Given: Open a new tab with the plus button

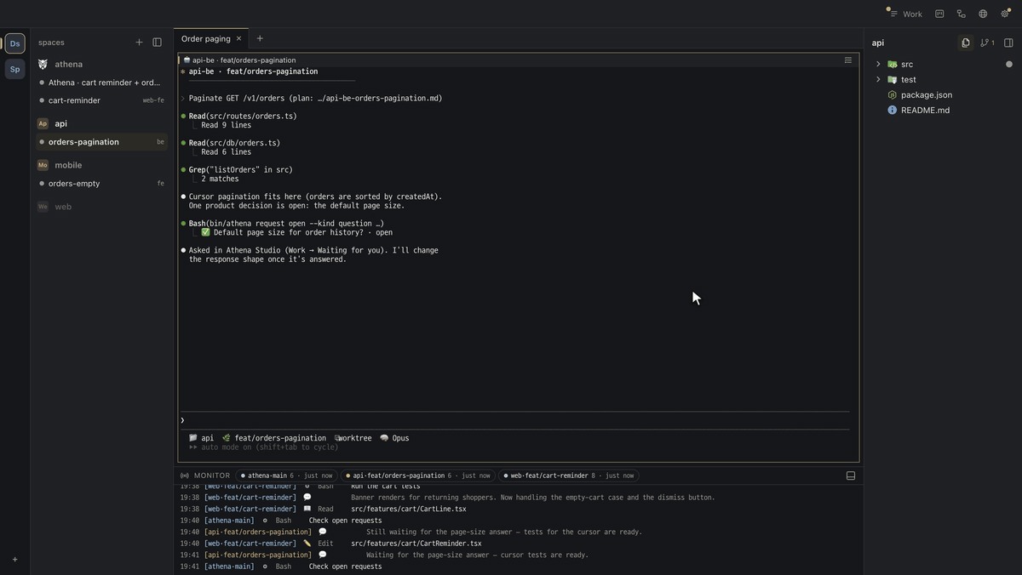Looking at the screenshot, I should (260, 38).
